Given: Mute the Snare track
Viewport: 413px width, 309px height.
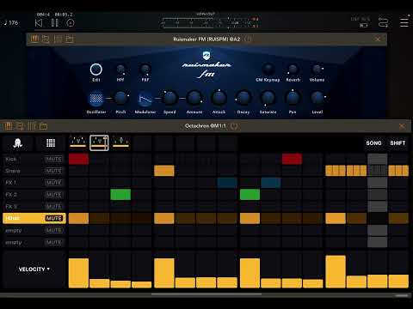Looking at the screenshot, I should (x=53, y=171).
